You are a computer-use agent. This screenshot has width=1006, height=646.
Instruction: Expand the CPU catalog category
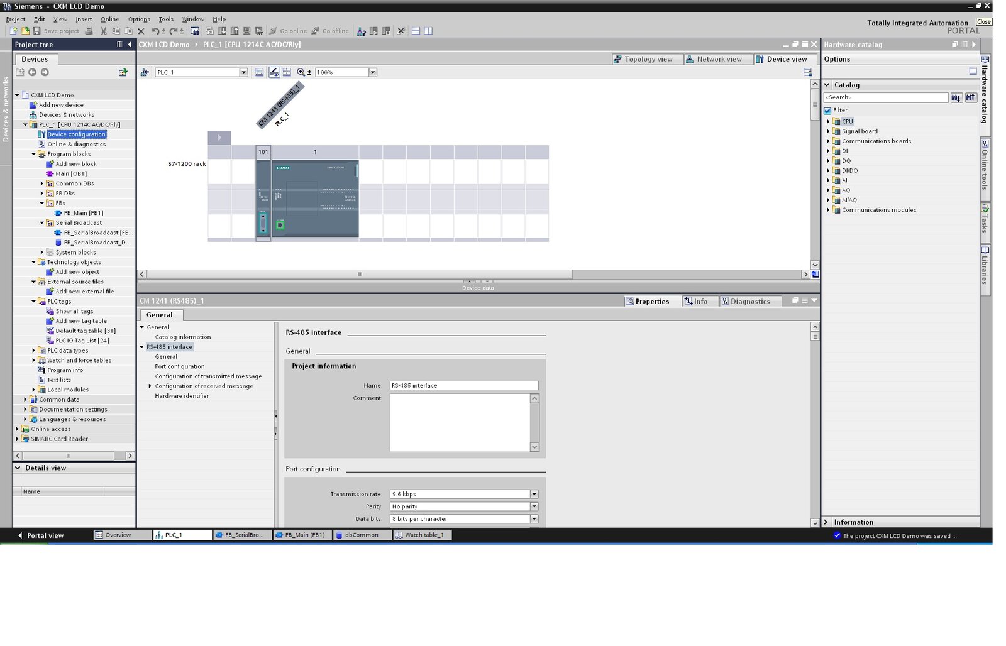pyautogui.click(x=828, y=121)
